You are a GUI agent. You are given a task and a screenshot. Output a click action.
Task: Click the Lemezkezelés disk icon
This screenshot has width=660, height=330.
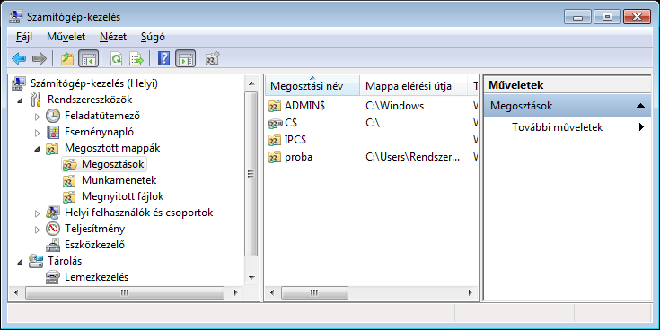tap(53, 277)
